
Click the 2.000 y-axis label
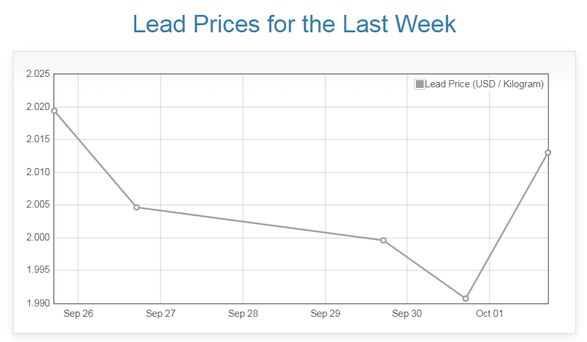[x=37, y=238]
